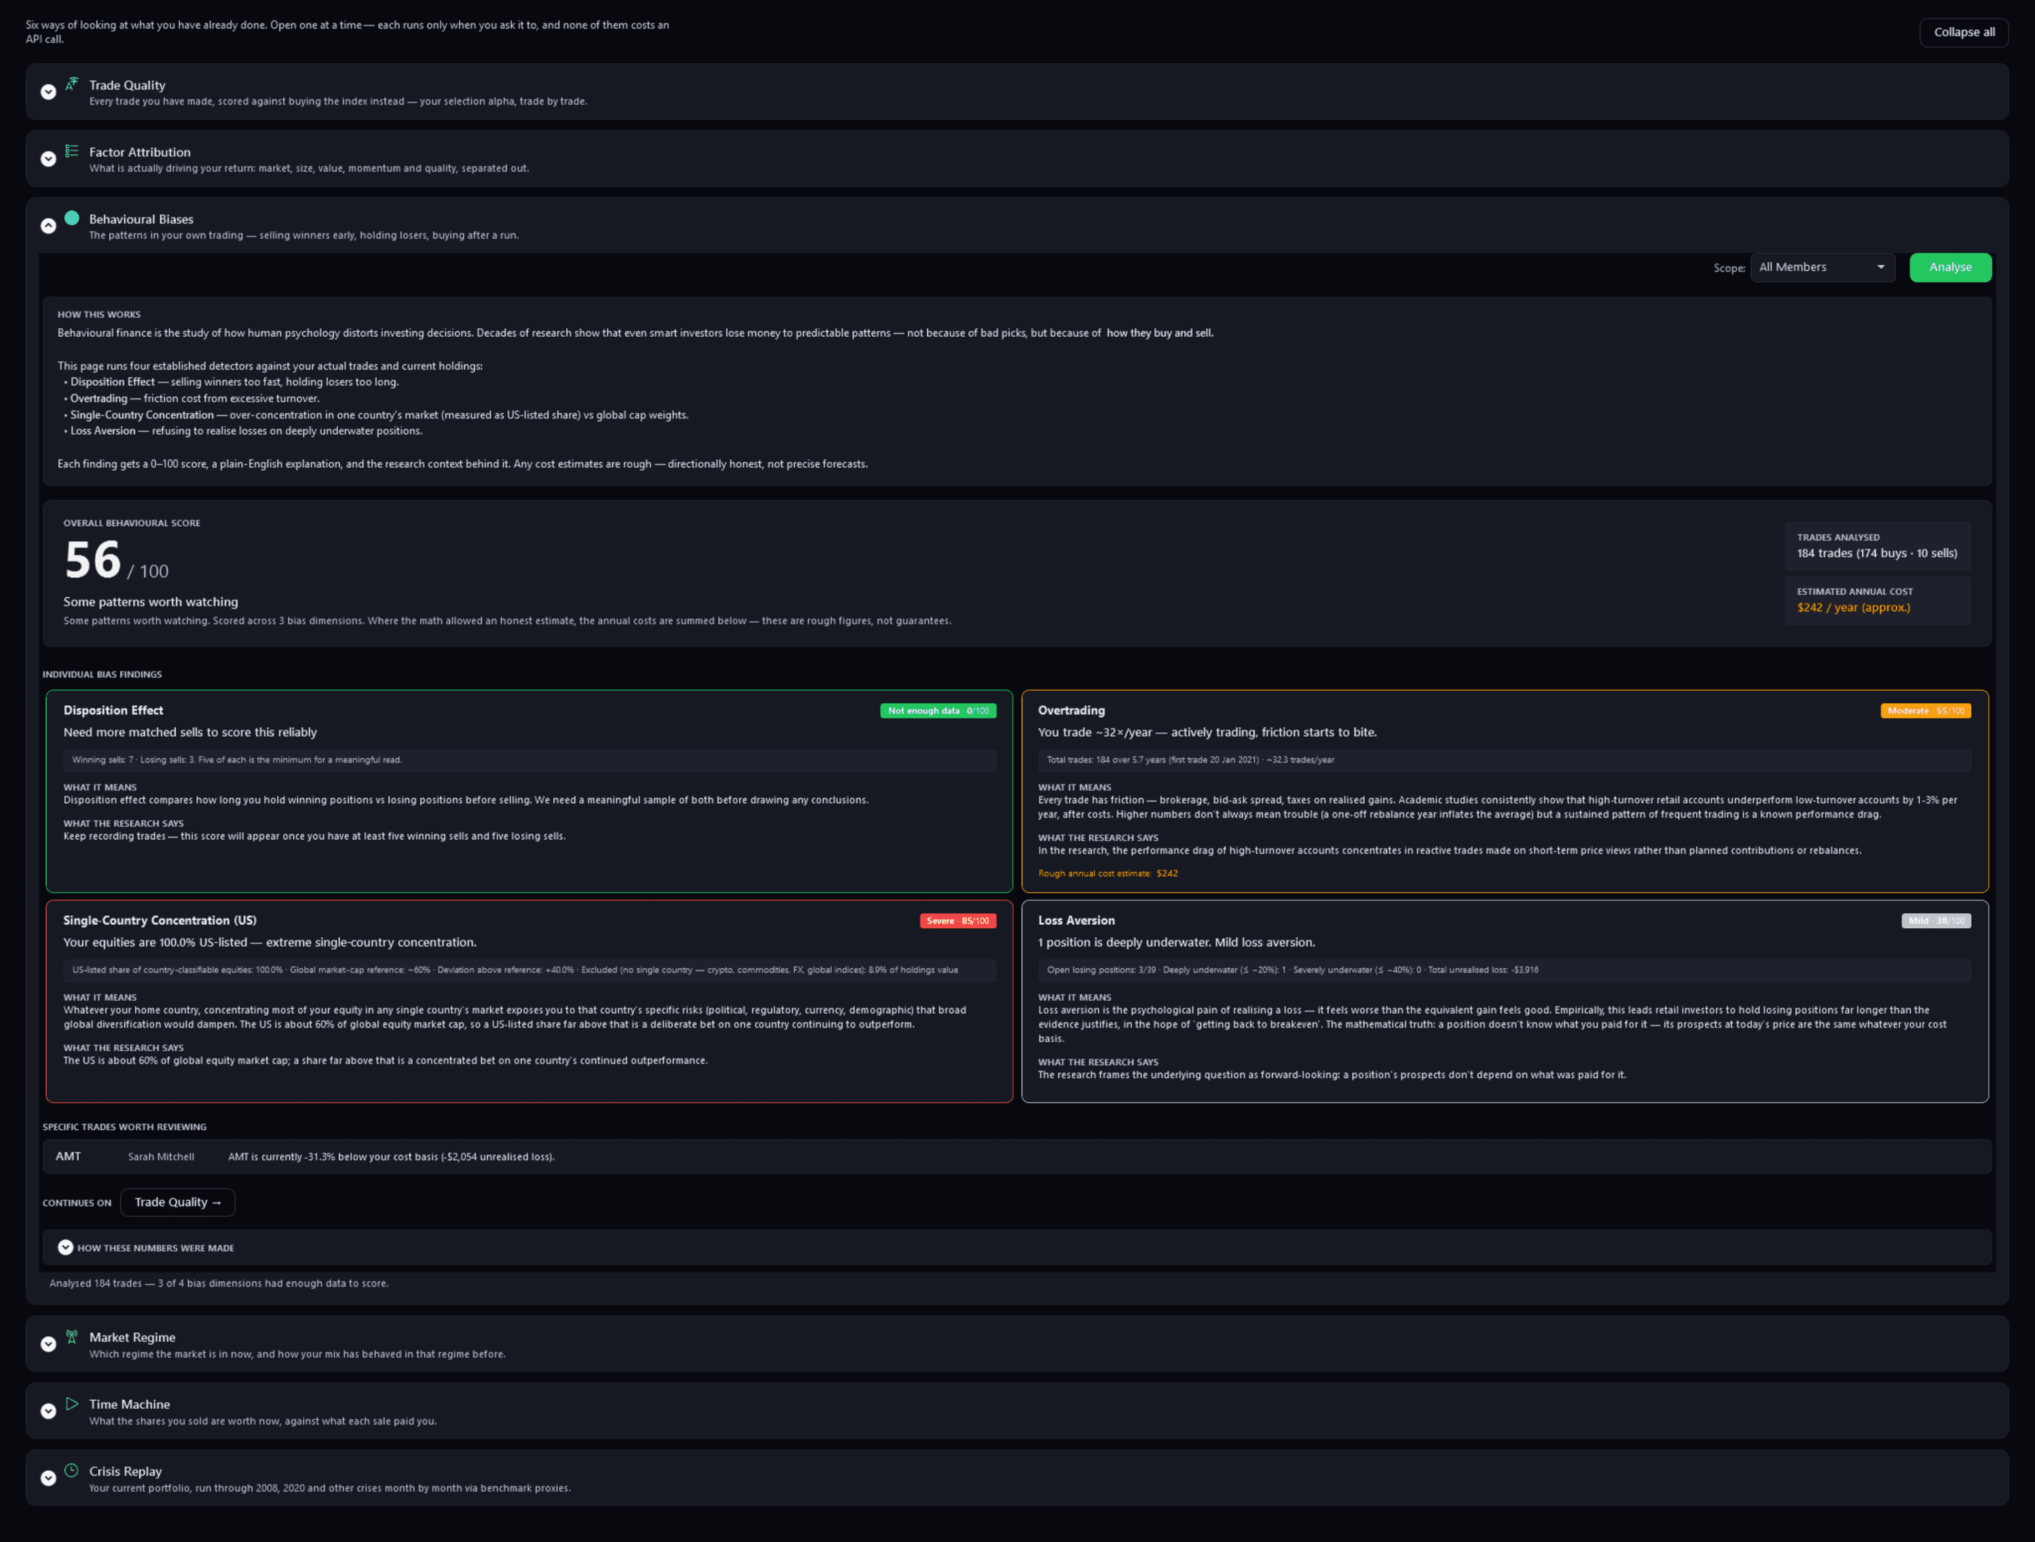Screen dimensions: 2035x1542
Task: Open the Crisis Replay section title
Action: (125, 1472)
